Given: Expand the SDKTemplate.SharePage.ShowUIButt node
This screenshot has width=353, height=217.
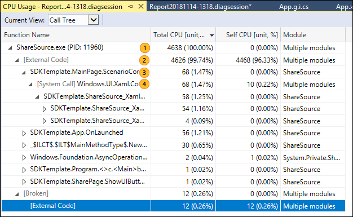Looking at the screenshot, I should coord(24,182).
